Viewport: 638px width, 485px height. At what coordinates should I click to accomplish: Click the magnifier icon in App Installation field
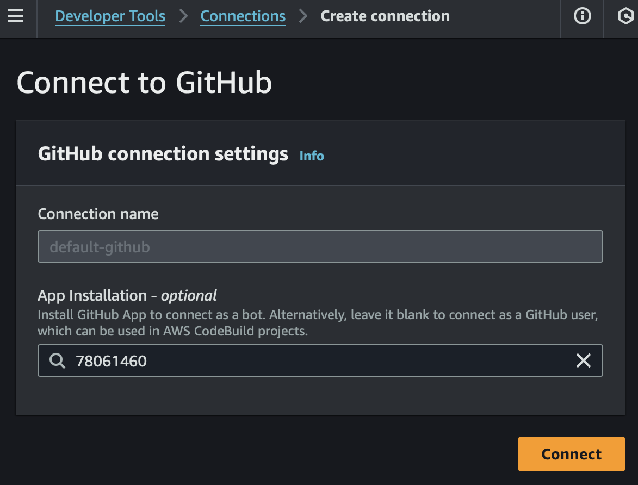click(57, 360)
